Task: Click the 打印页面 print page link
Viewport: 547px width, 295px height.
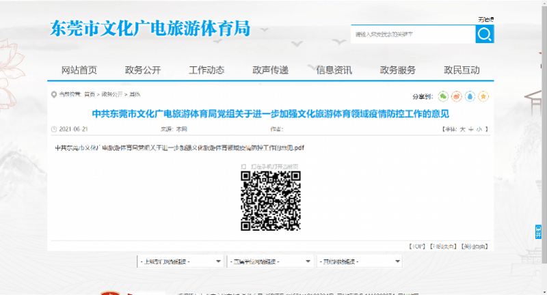Action: click(x=443, y=247)
